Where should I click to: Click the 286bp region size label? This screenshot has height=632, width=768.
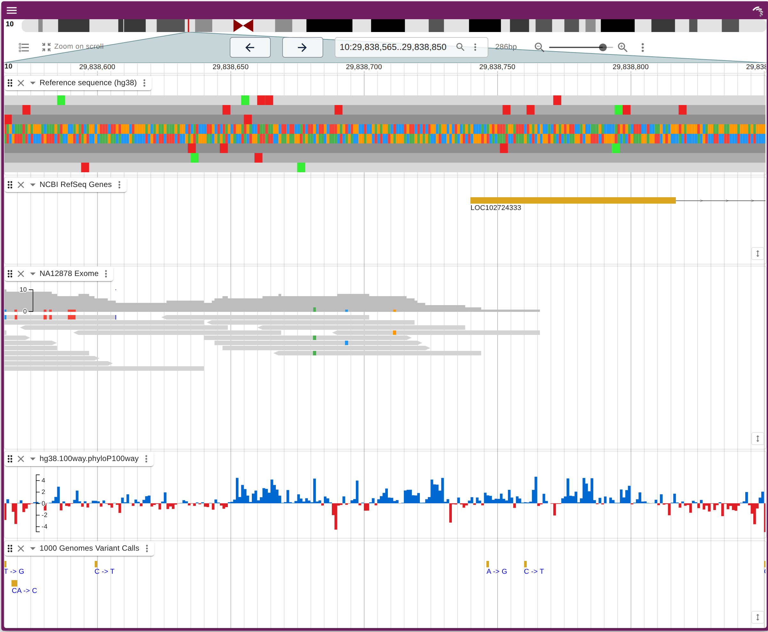pyautogui.click(x=506, y=47)
